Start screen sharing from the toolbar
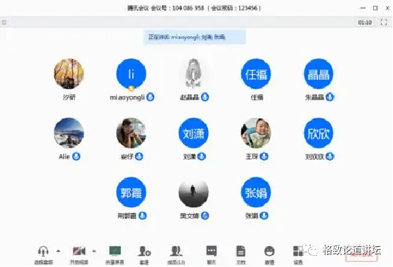The height and width of the screenshot is (267, 393). (115, 251)
